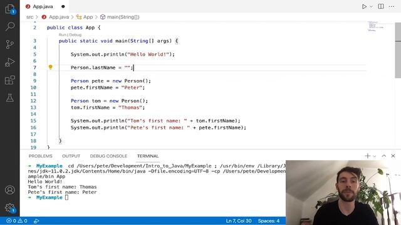The height and width of the screenshot is (225, 401).
Task: Run Java with the play button
Action: [364, 7]
